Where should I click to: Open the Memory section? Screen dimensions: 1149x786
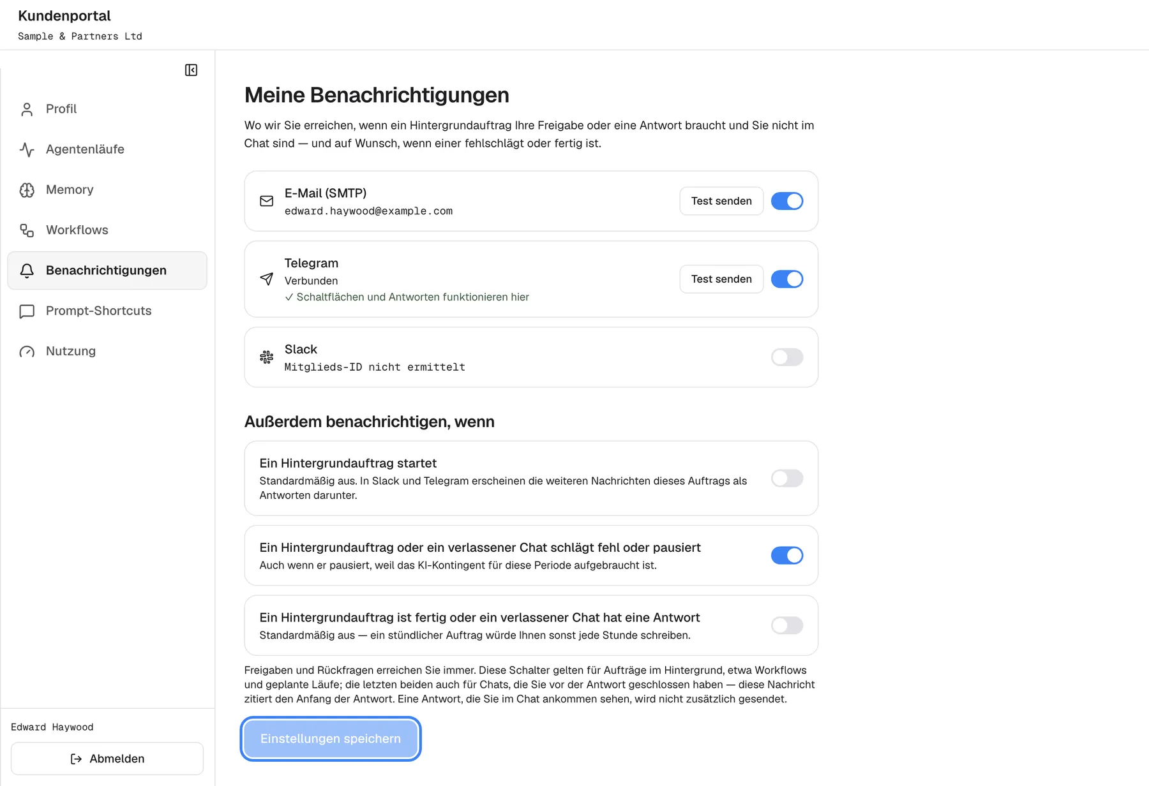pyautogui.click(x=107, y=190)
